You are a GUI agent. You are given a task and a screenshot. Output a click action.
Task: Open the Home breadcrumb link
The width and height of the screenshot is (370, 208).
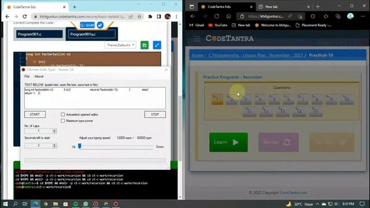tap(198, 55)
